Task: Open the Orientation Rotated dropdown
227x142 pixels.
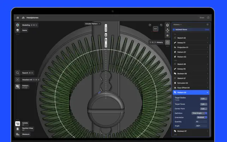Action: click(x=202, y=117)
